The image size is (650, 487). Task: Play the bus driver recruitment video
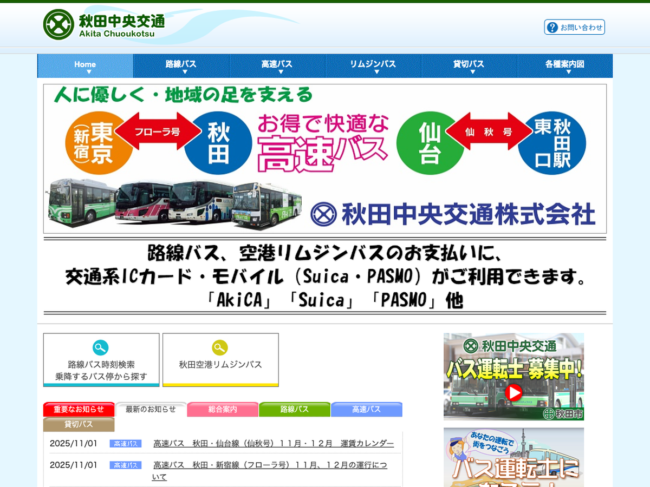click(513, 392)
